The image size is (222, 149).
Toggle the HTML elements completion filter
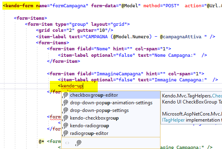click(x=67, y=143)
